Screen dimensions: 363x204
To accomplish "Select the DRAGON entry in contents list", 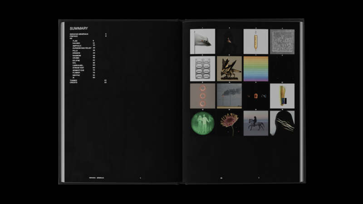I will (76, 53).
